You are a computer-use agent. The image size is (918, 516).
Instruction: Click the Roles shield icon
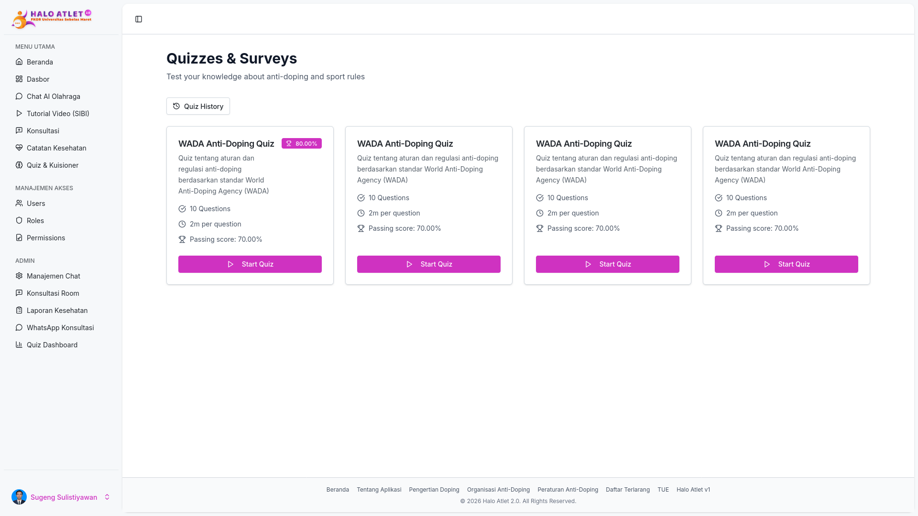19,220
